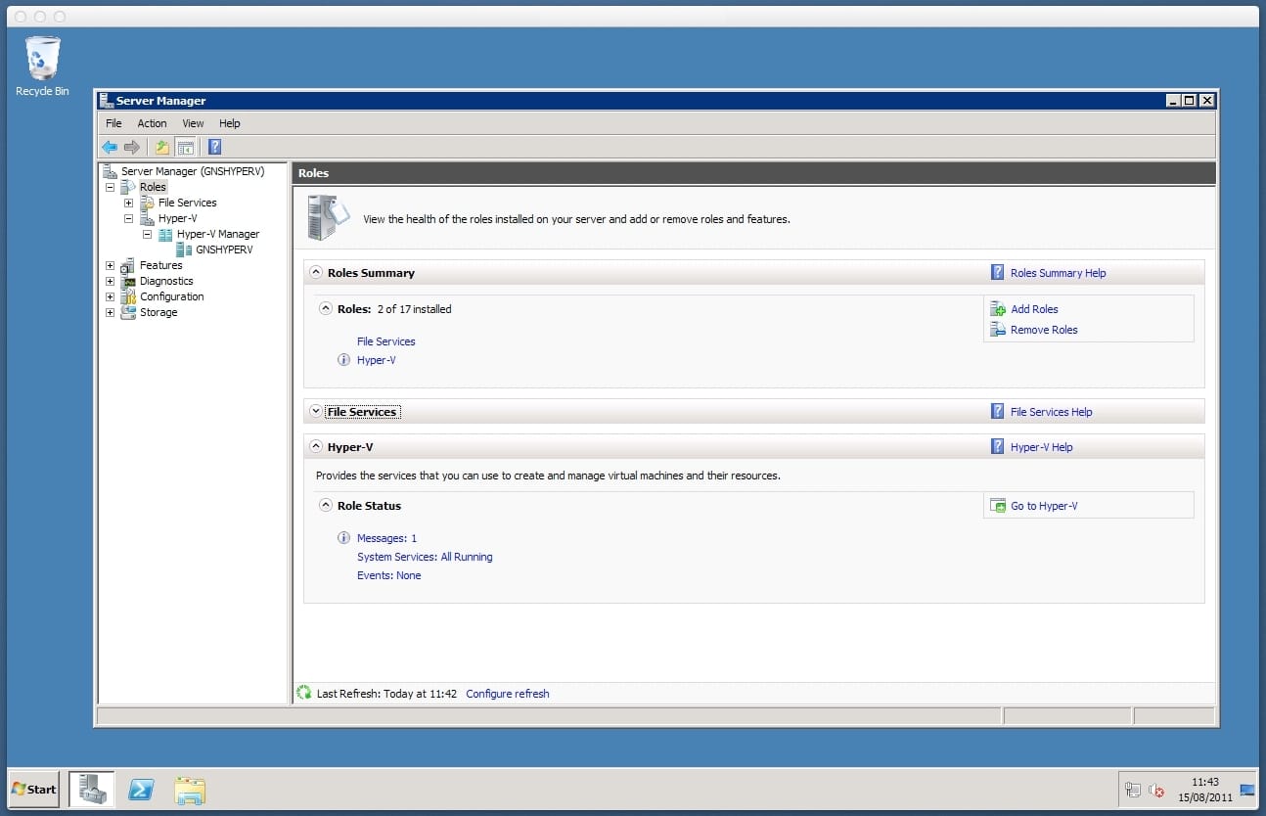Launch PowerShell from the taskbar
Screen dimensions: 1266x816
click(141, 789)
